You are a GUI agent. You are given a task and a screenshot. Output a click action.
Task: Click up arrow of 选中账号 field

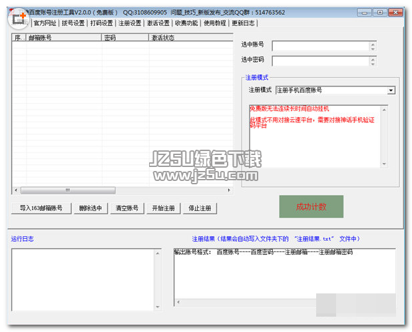point(373,44)
